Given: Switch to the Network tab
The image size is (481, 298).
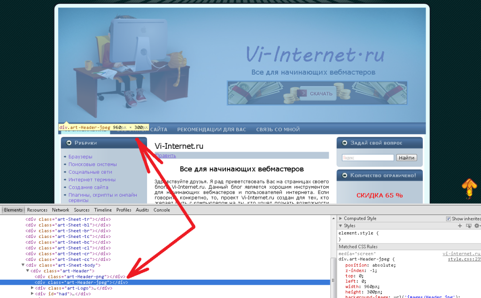Looking at the screenshot, I should coord(61,210).
